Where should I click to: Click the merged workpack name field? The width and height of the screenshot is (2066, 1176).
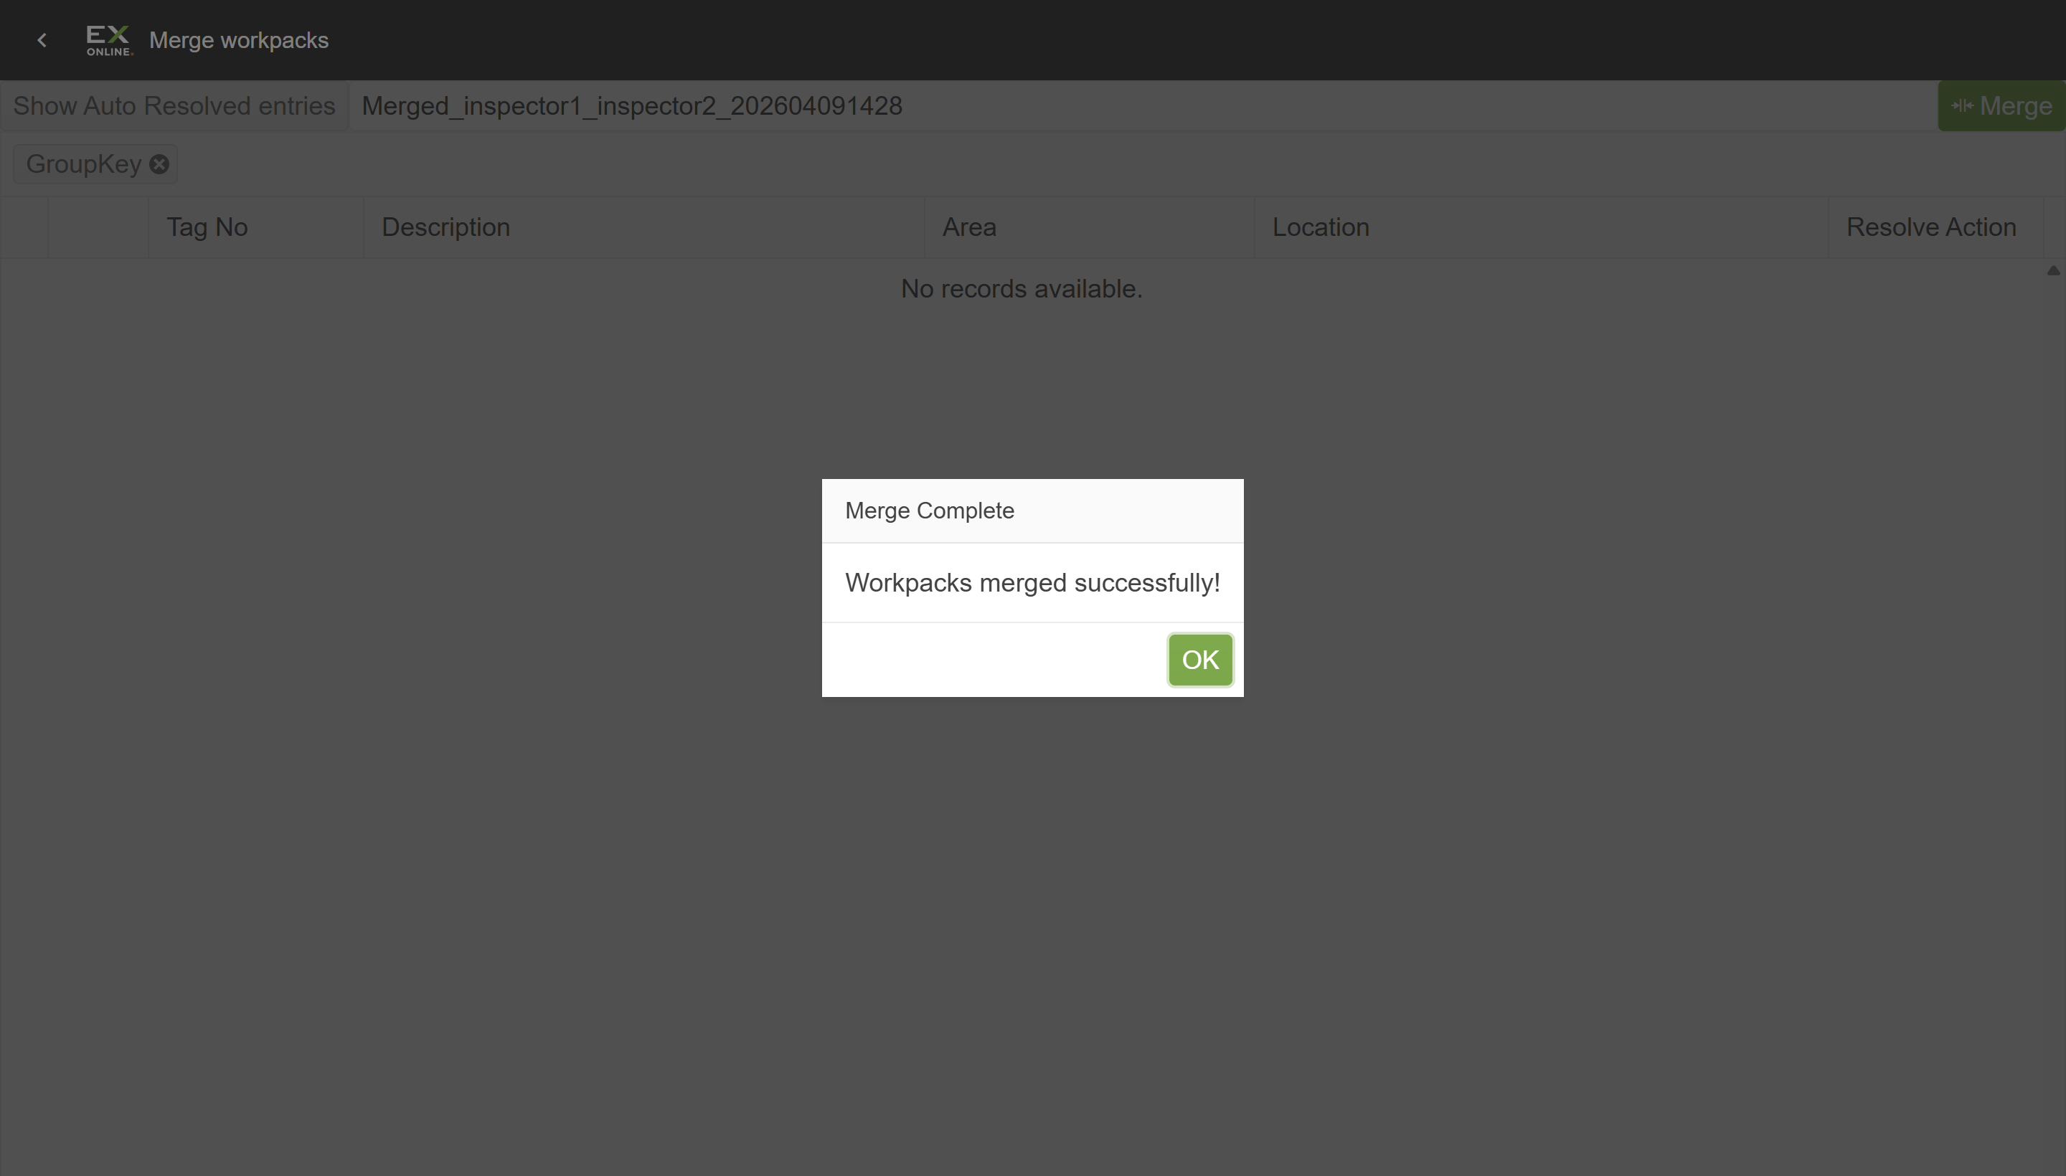(x=1143, y=106)
